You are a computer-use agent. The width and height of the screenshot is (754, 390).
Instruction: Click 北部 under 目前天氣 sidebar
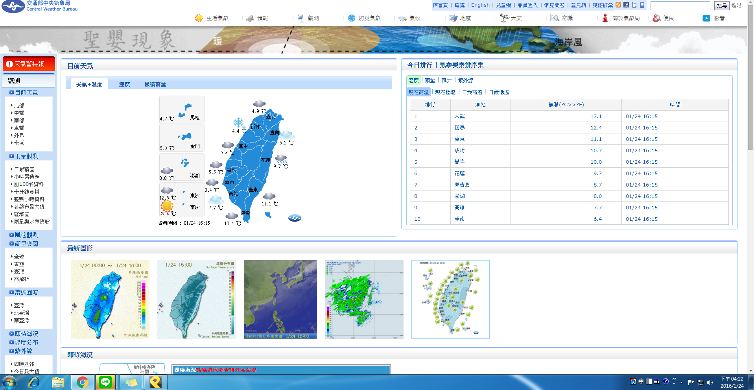[19, 105]
